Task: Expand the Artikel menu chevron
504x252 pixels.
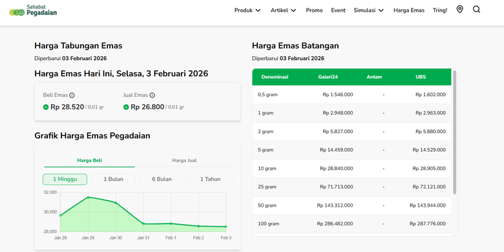Action: coord(293,10)
